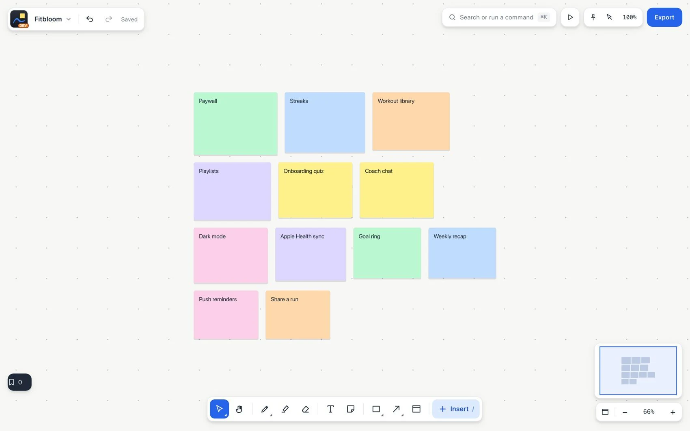Open the 66% zoom level menu

649,412
